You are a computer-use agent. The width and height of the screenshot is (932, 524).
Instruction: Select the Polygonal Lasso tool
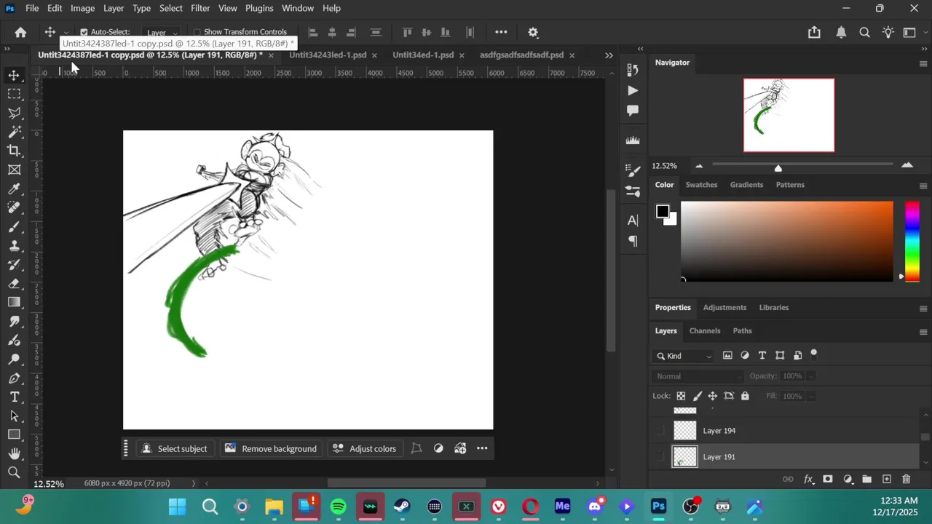point(14,113)
